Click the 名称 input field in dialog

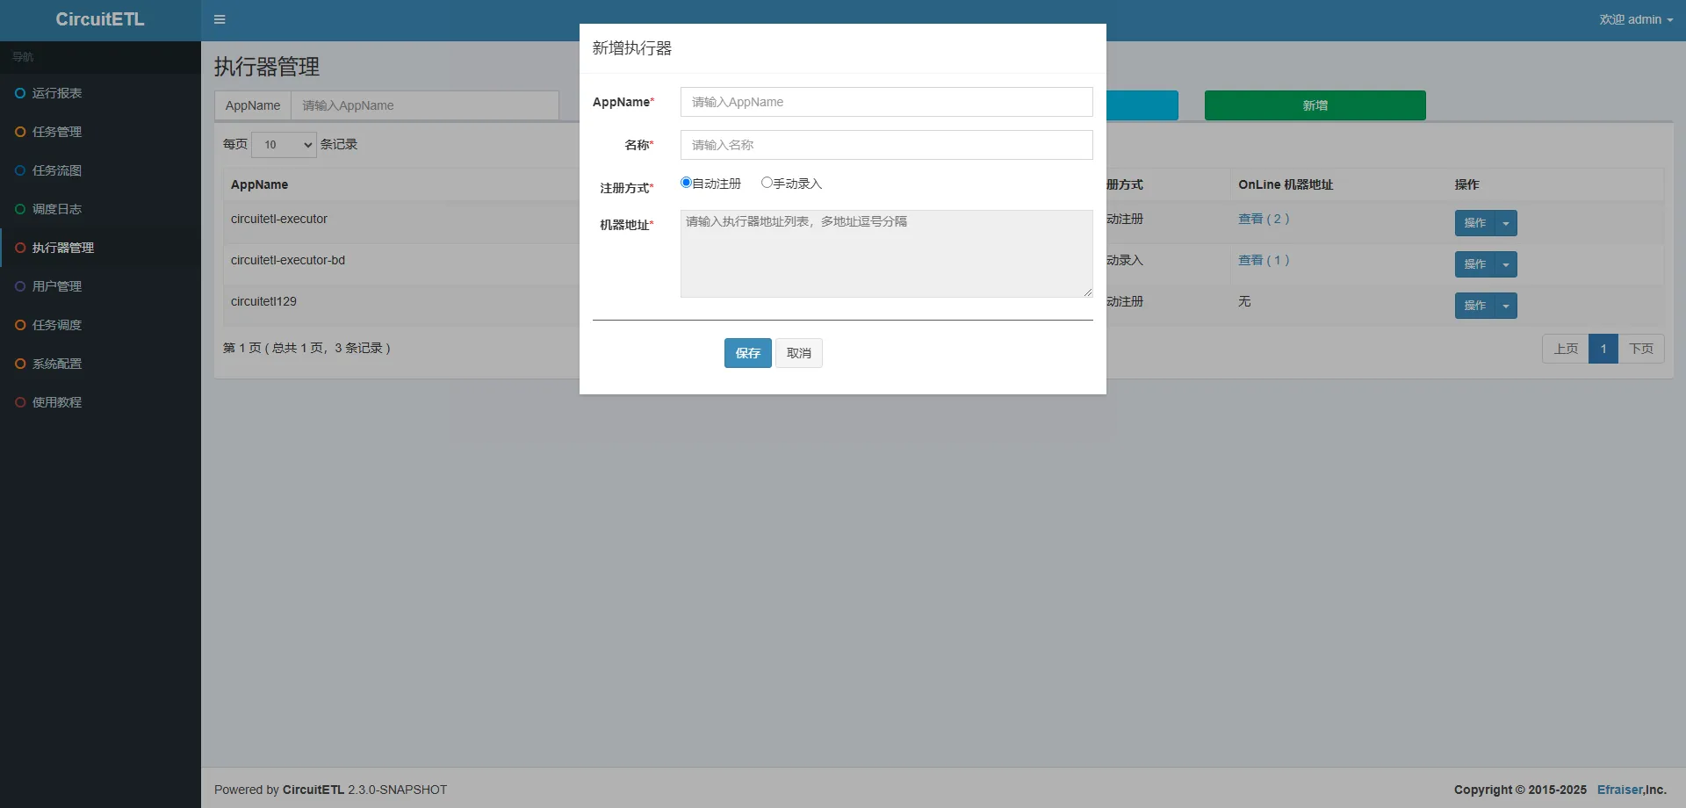point(886,145)
